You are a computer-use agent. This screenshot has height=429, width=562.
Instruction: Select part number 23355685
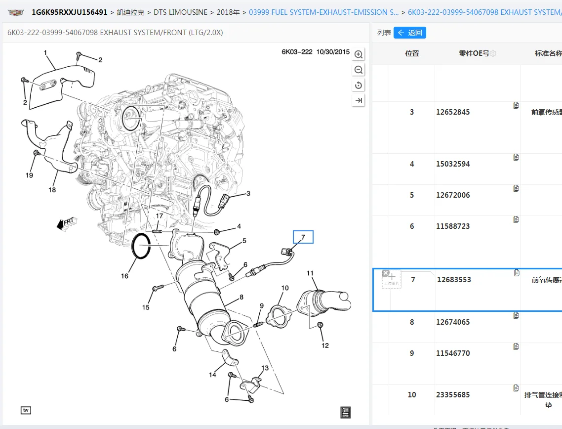453,395
